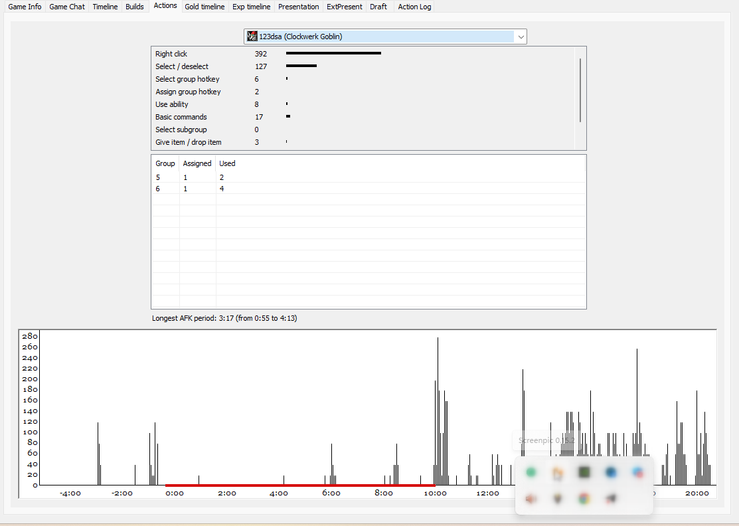Select the Group 6 row in hotkey table

[369, 189]
